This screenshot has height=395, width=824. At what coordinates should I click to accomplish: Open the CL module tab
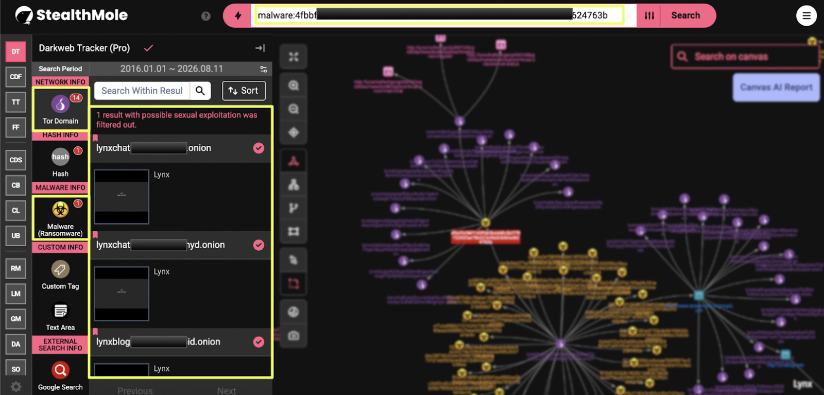pyautogui.click(x=16, y=210)
